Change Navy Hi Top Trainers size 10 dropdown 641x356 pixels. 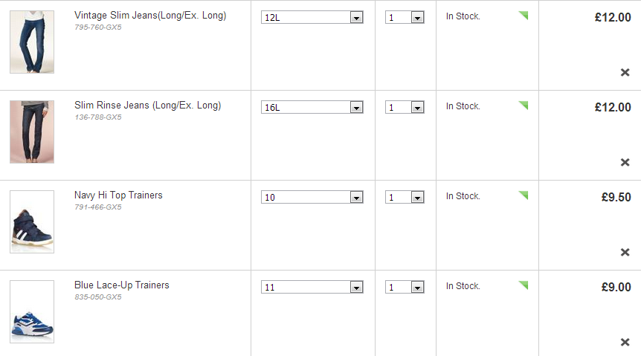coord(312,198)
